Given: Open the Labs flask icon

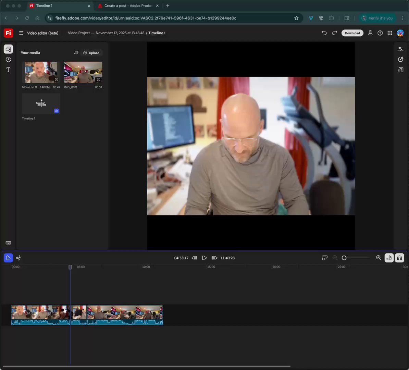Looking at the screenshot, I should pyautogui.click(x=370, y=33).
